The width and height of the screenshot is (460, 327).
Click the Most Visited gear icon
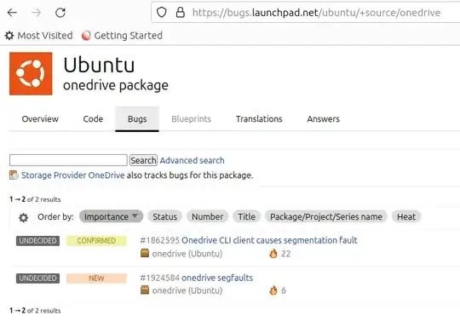tap(9, 36)
